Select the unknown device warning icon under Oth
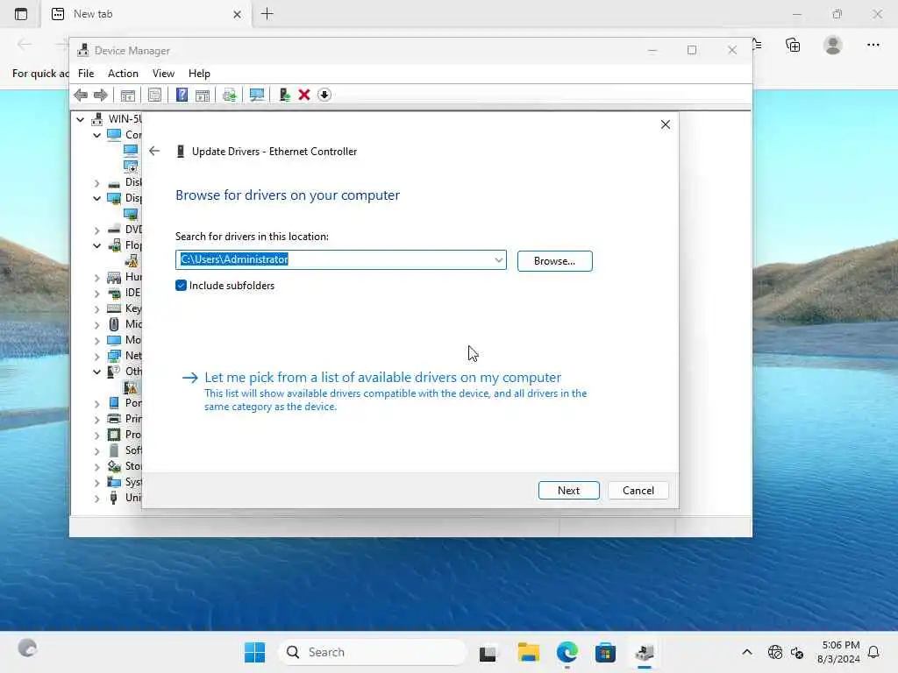The width and height of the screenshot is (898, 673). 132,387
